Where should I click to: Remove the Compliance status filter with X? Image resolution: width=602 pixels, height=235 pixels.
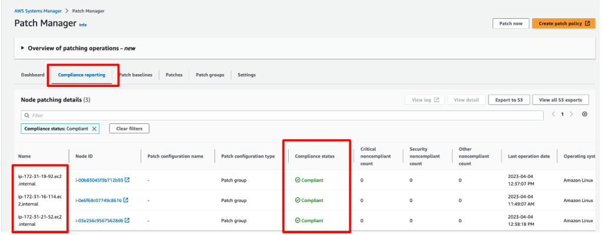click(x=94, y=129)
